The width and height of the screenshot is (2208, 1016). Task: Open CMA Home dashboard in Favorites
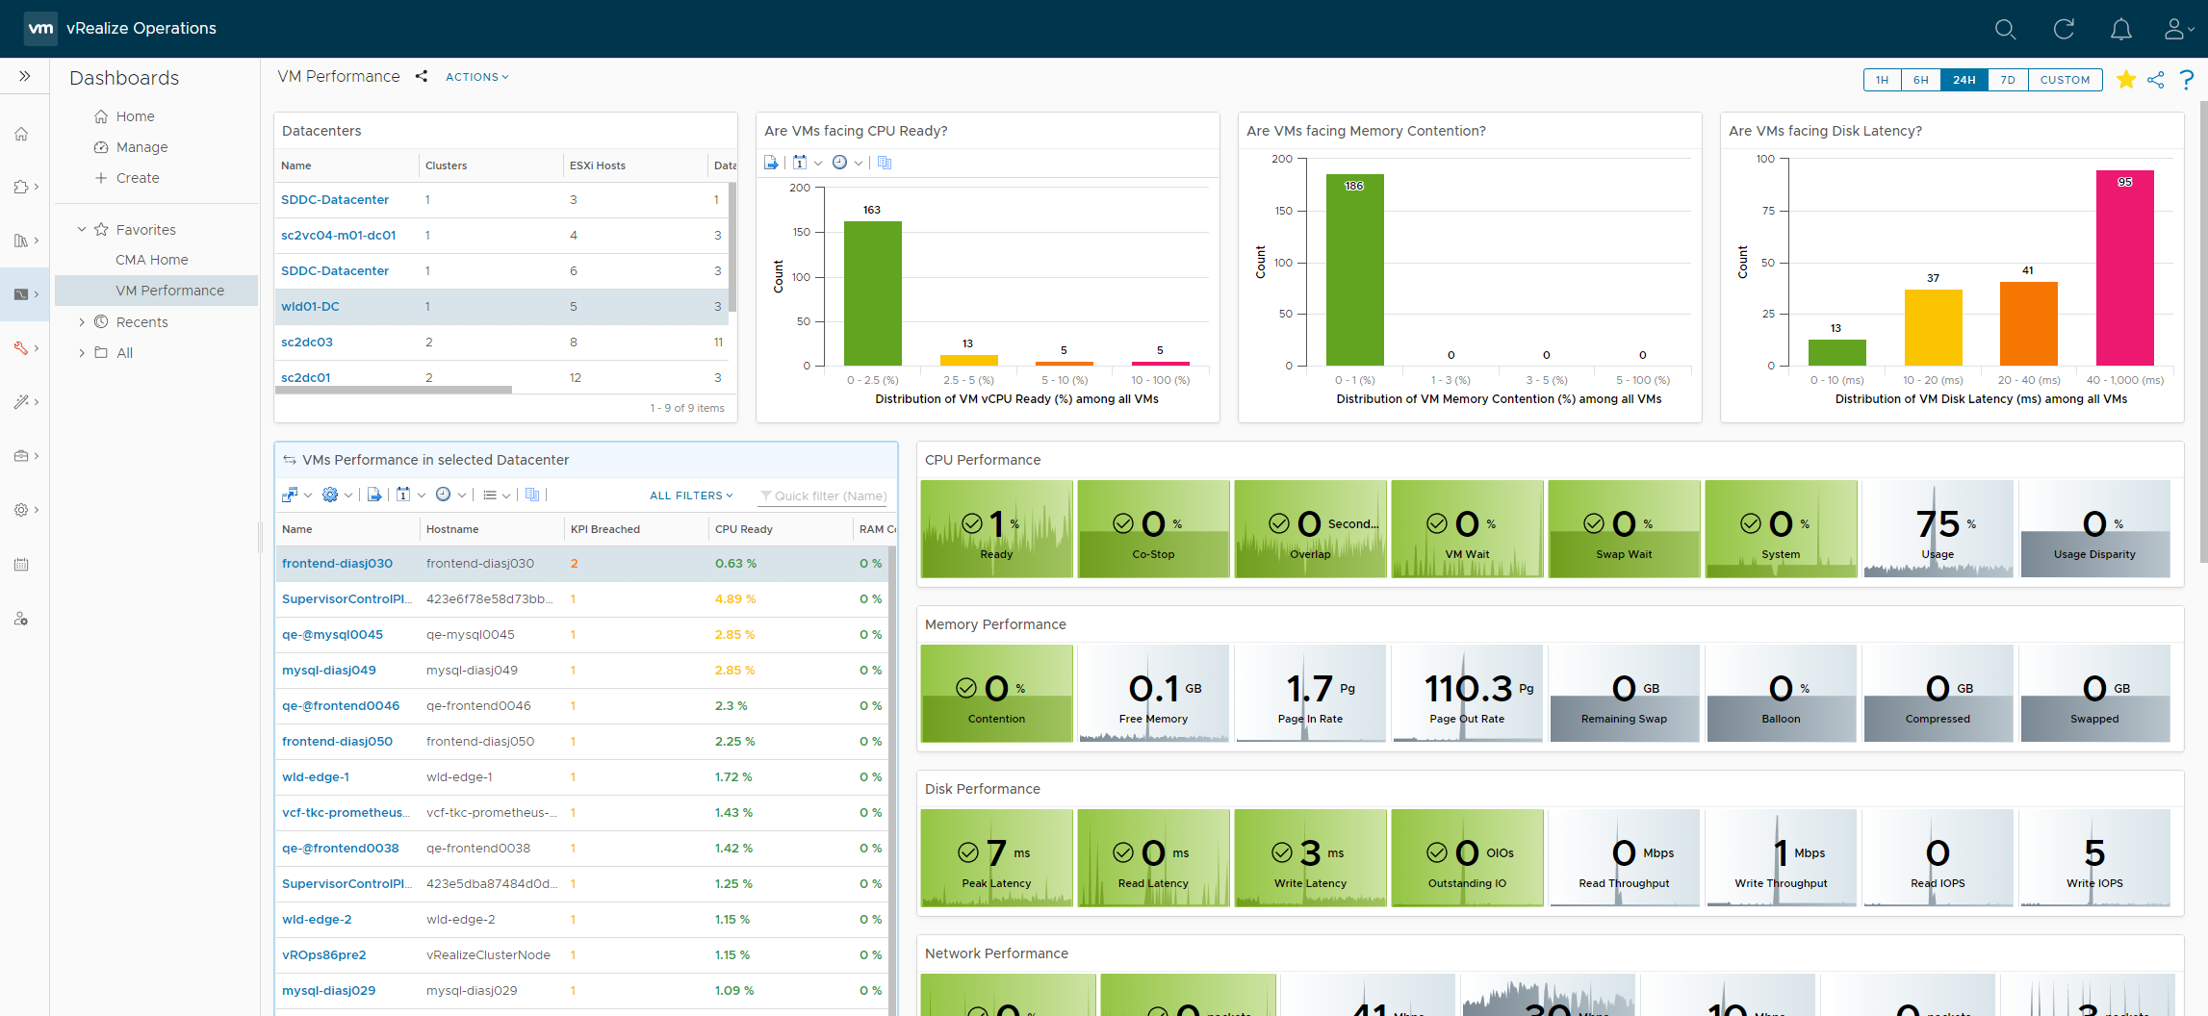coord(152,260)
